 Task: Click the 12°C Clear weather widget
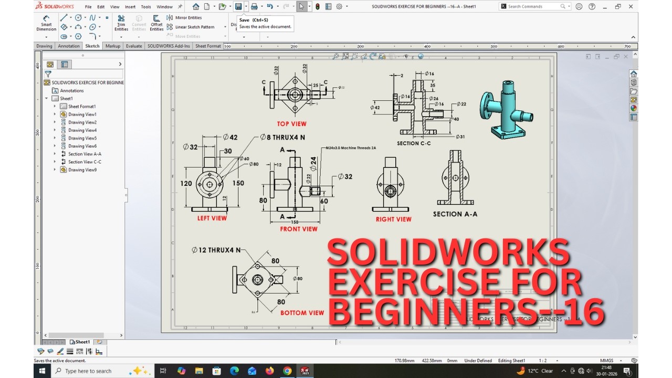535,371
